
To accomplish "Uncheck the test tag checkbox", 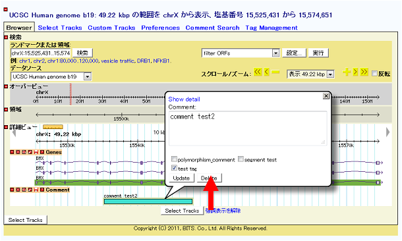I will [x=174, y=168].
